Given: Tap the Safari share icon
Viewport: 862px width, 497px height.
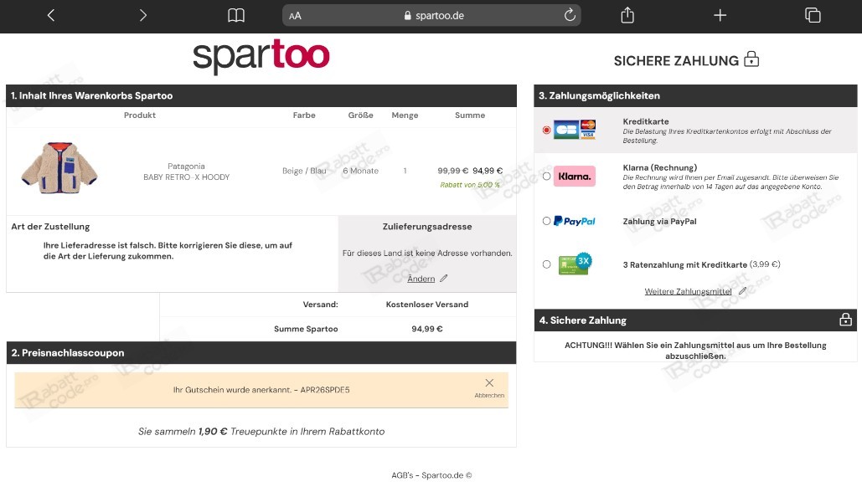Looking at the screenshot, I should pyautogui.click(x=627, y=15).
